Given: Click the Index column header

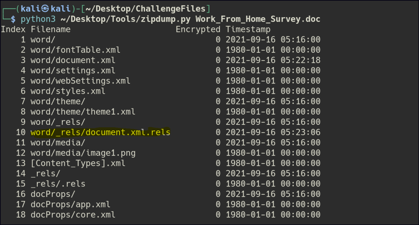Looking at the screenshot, I should coord(13,29).
